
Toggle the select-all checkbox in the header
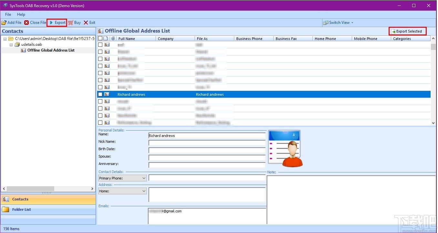coord(100,38)
